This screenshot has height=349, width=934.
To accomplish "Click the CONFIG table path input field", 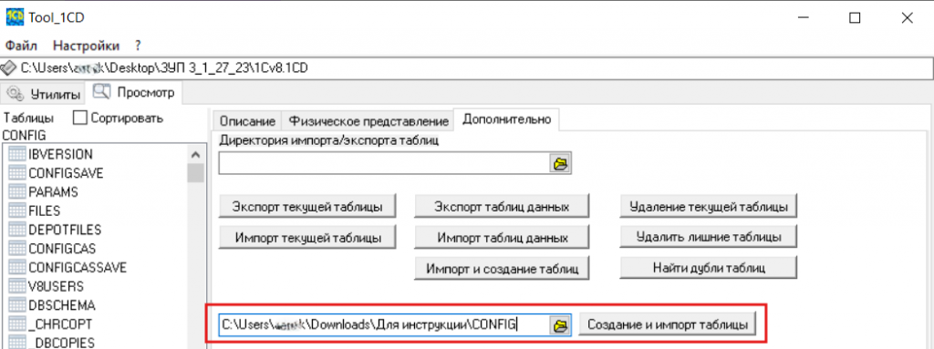I will click(384, 325).
